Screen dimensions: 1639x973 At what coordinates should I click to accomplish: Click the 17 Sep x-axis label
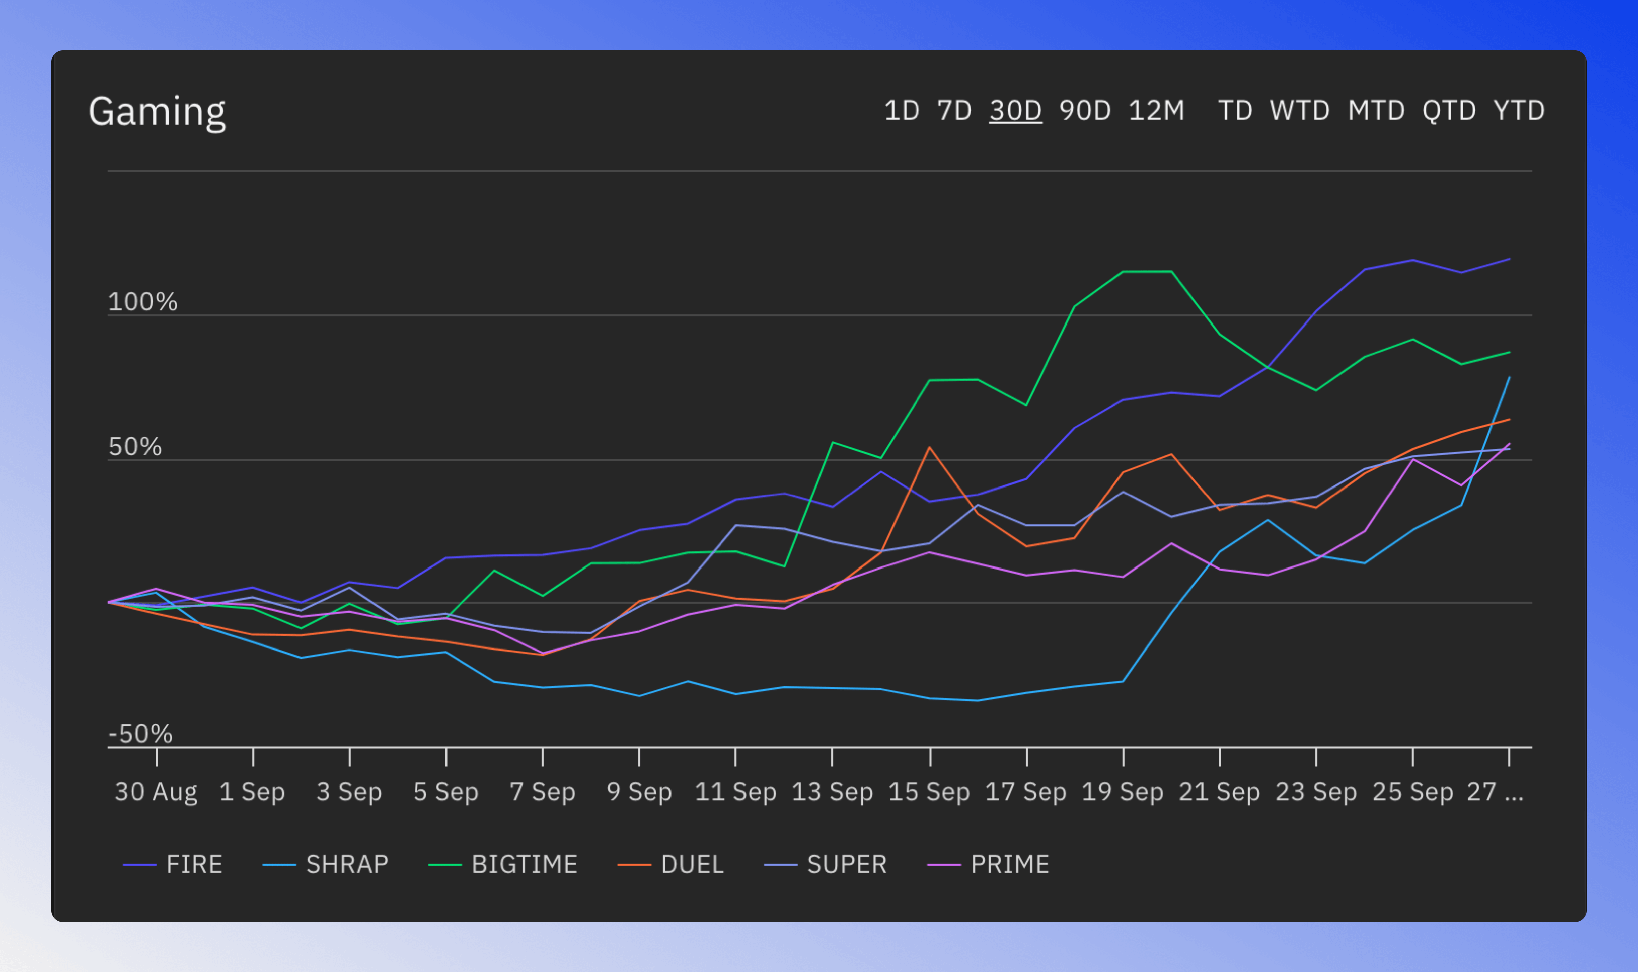pyautogui.click(x=1026, y=793)
